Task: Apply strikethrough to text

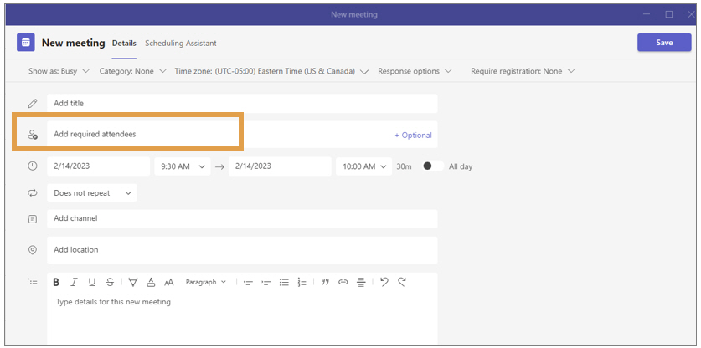Action: [x=109, y=283]
